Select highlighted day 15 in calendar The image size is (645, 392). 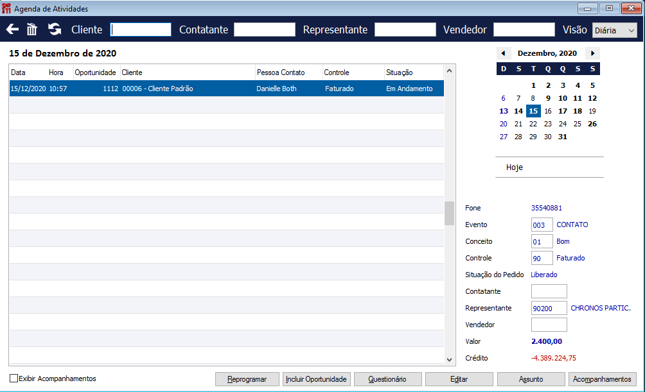533,111
